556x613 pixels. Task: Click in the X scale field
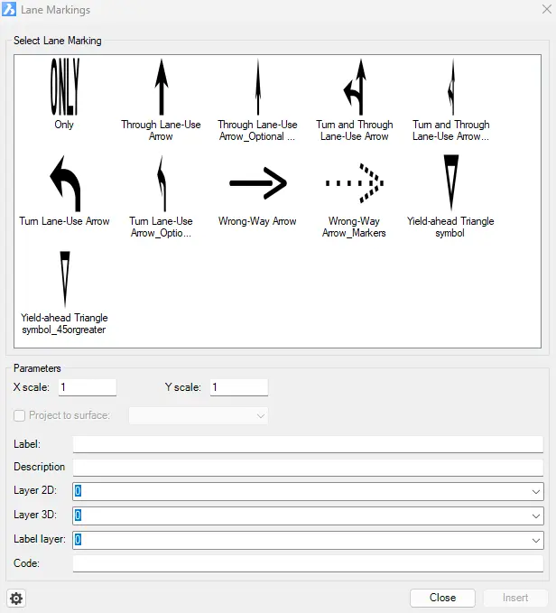[88, 387]
